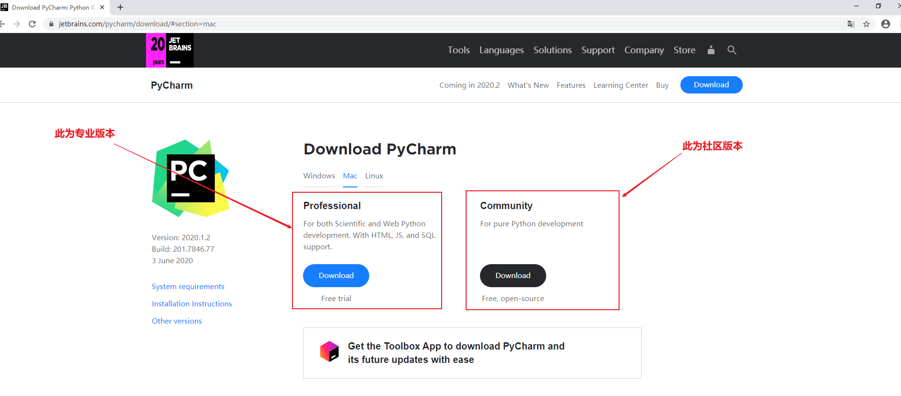Open the Buy page

pyautogui.click(x=662, y=85)
